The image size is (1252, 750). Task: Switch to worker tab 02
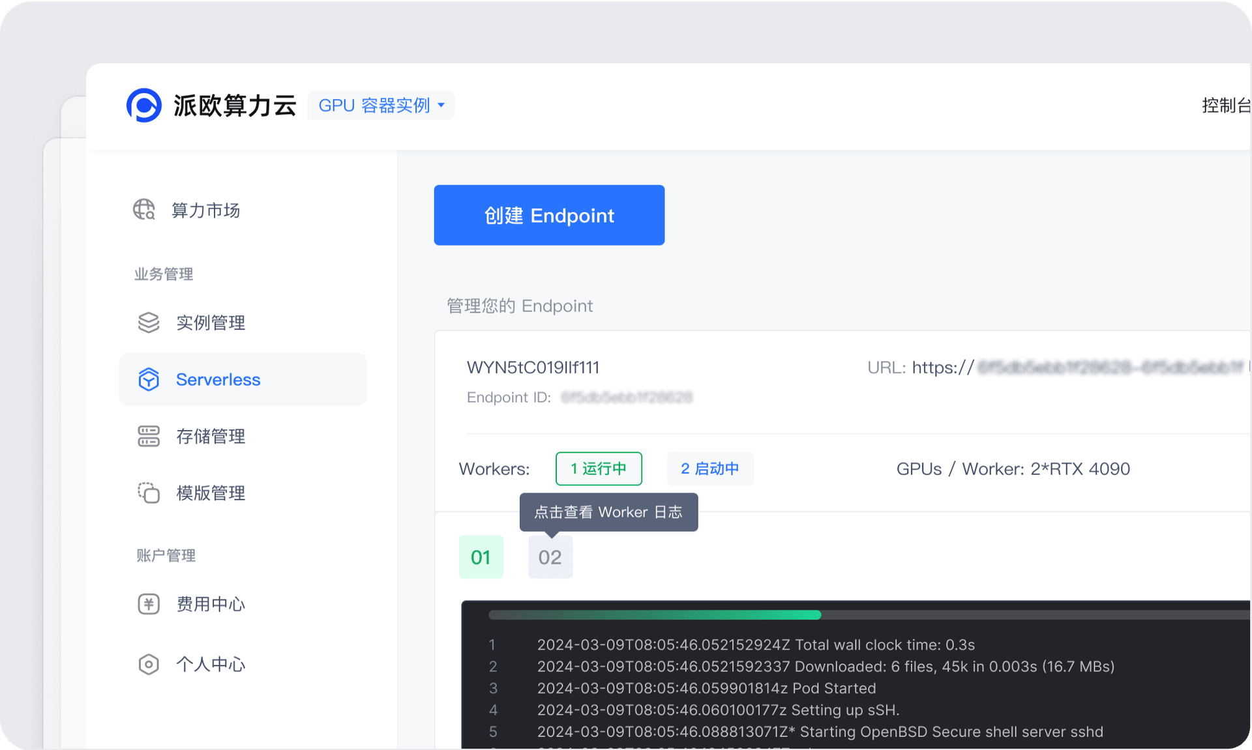click(550, 557)
